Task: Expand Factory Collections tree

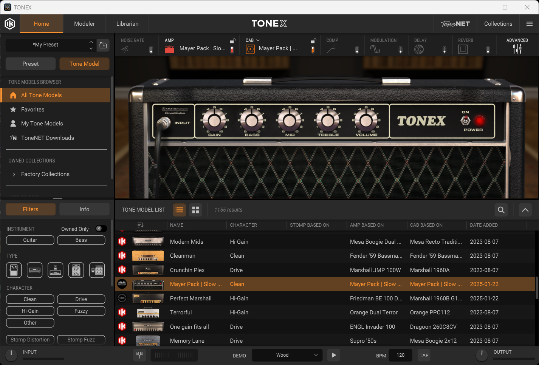Action: tap(14, 174)
